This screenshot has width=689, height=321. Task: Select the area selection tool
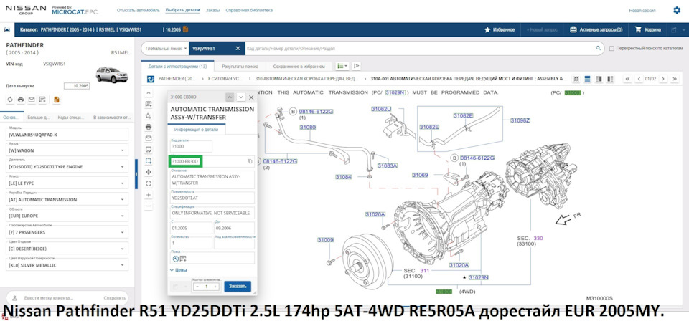tap(149, 161)
